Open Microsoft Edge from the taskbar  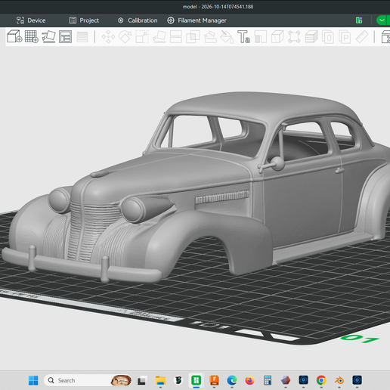point(232,380)
